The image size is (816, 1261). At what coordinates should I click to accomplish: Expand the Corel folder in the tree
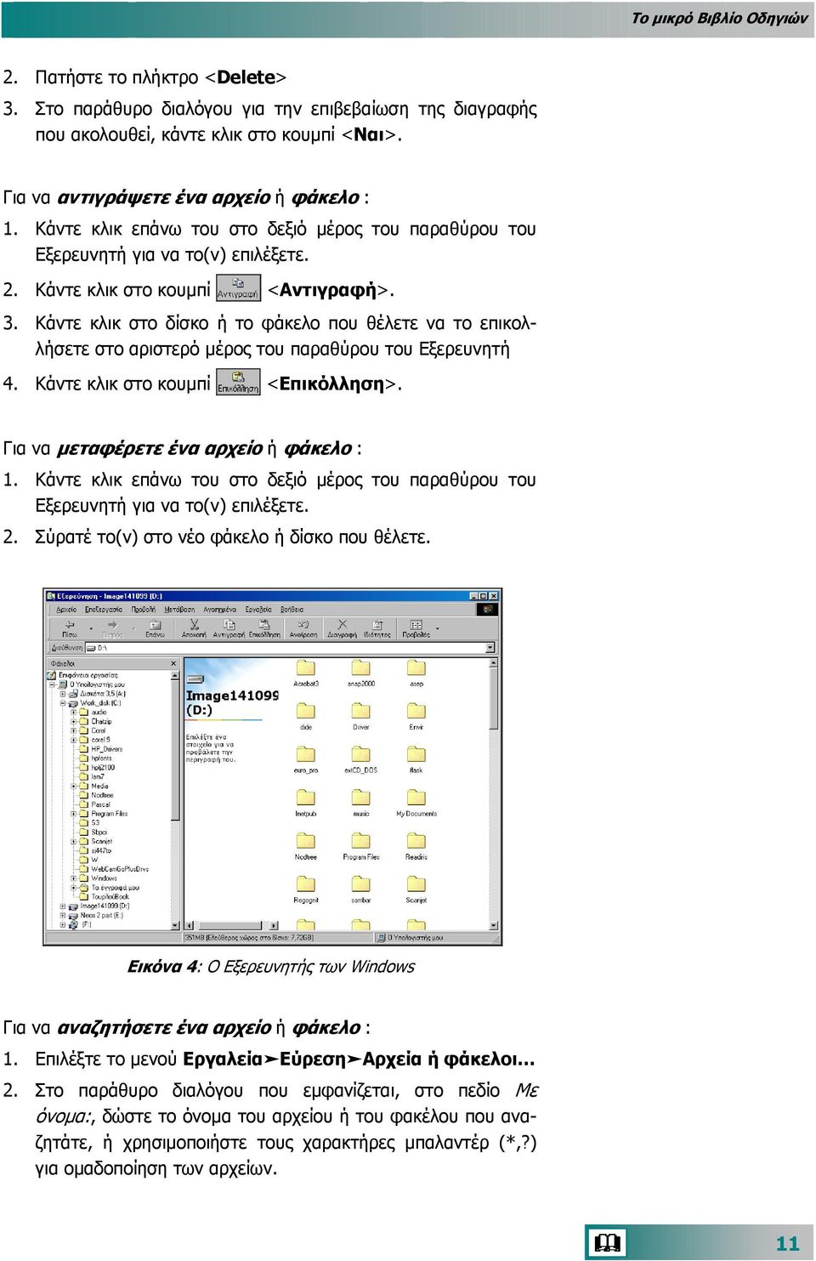(74, 730)
